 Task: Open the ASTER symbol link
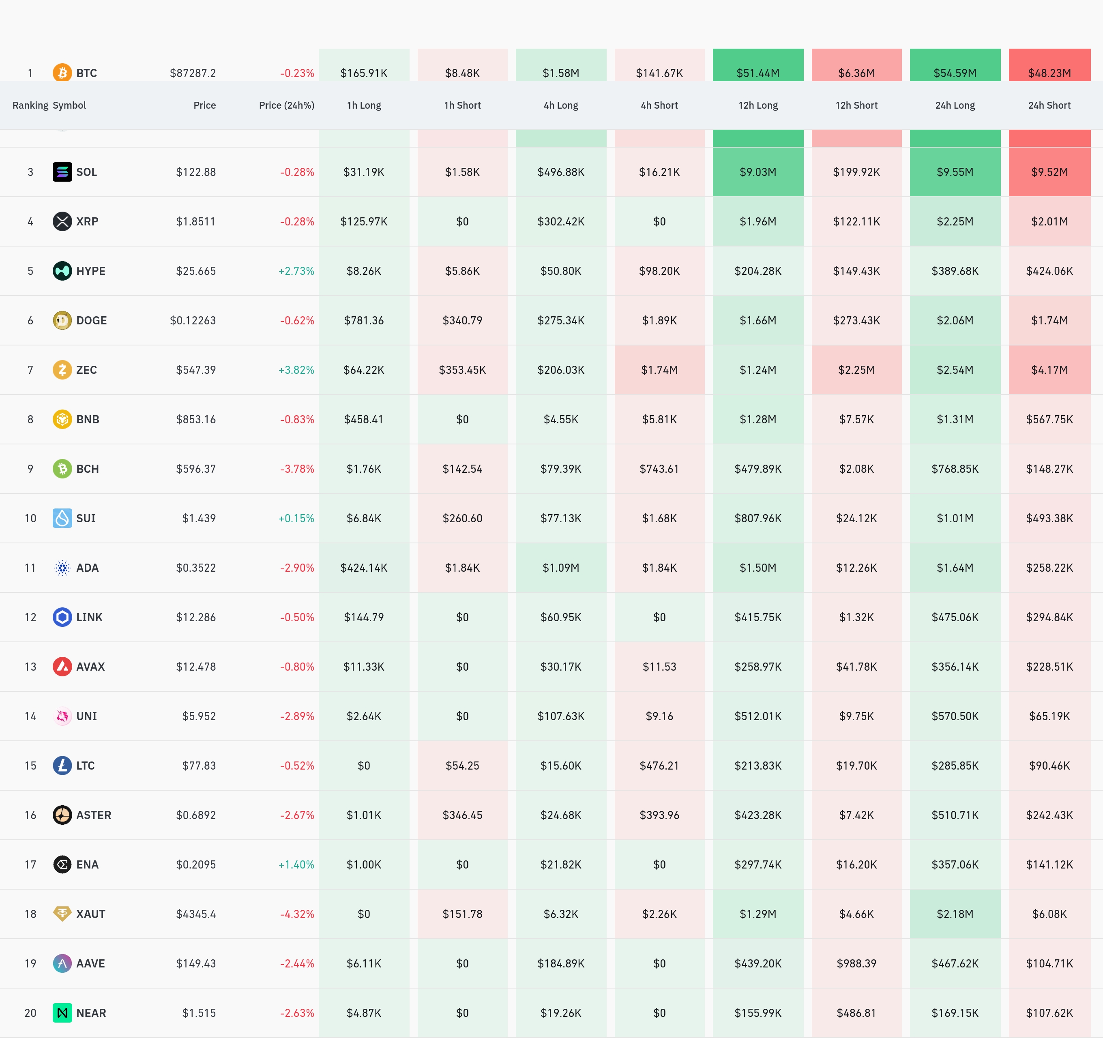coord(93,815)
